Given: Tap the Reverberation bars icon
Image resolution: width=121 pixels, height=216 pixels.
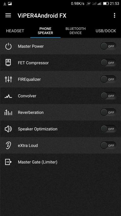Looking at the screenshot, I should point(8,112).
